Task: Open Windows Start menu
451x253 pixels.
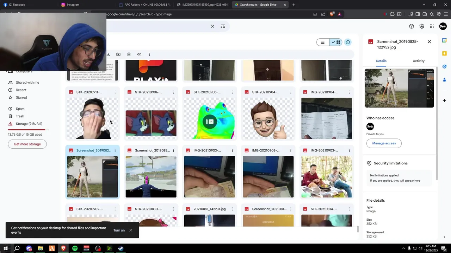Action: tap(5, 248)
